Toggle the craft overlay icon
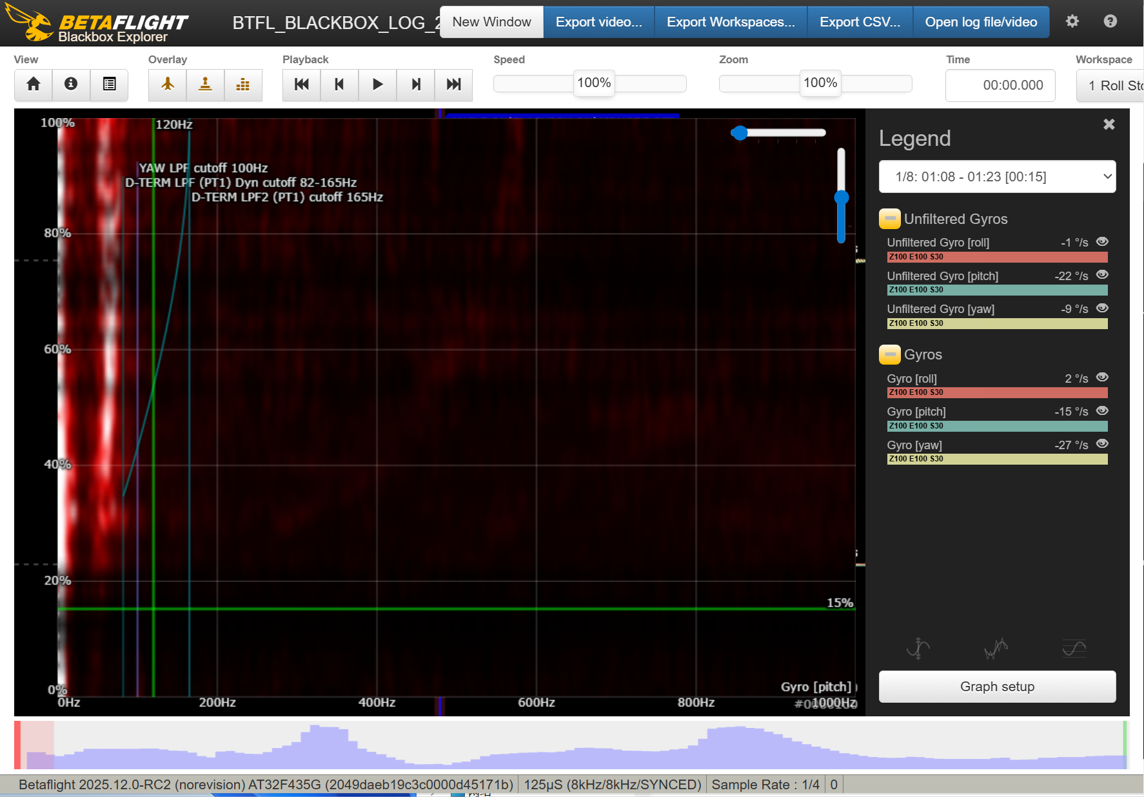This screenshot has width=1144, height=797. tap(168, 85)
